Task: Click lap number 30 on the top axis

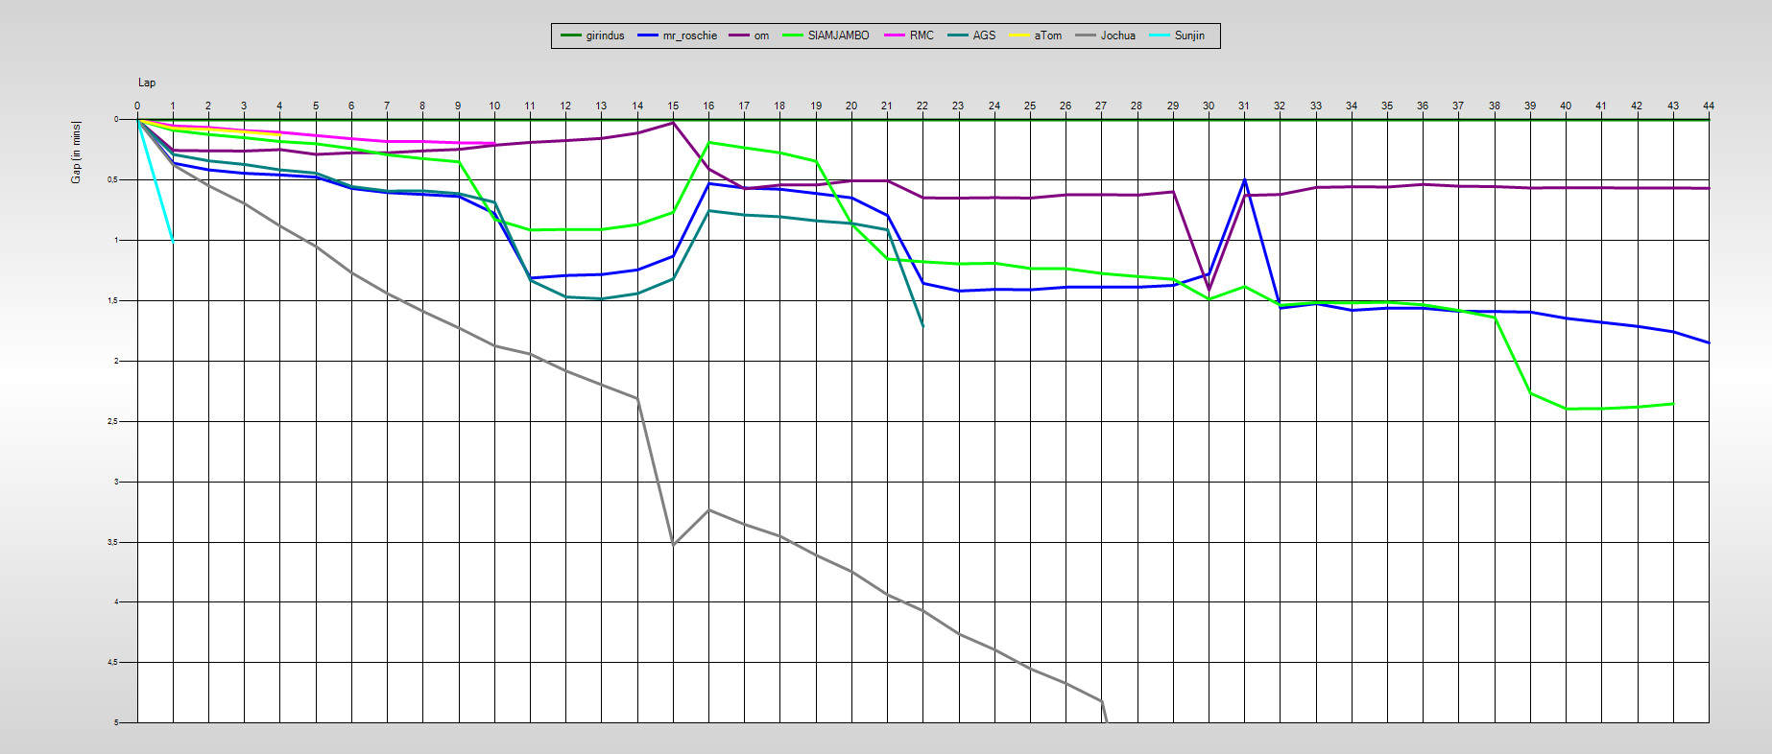Action: coord(1209,106)
